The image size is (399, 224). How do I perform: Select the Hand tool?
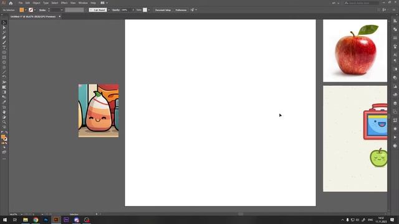tap(4, 112)
